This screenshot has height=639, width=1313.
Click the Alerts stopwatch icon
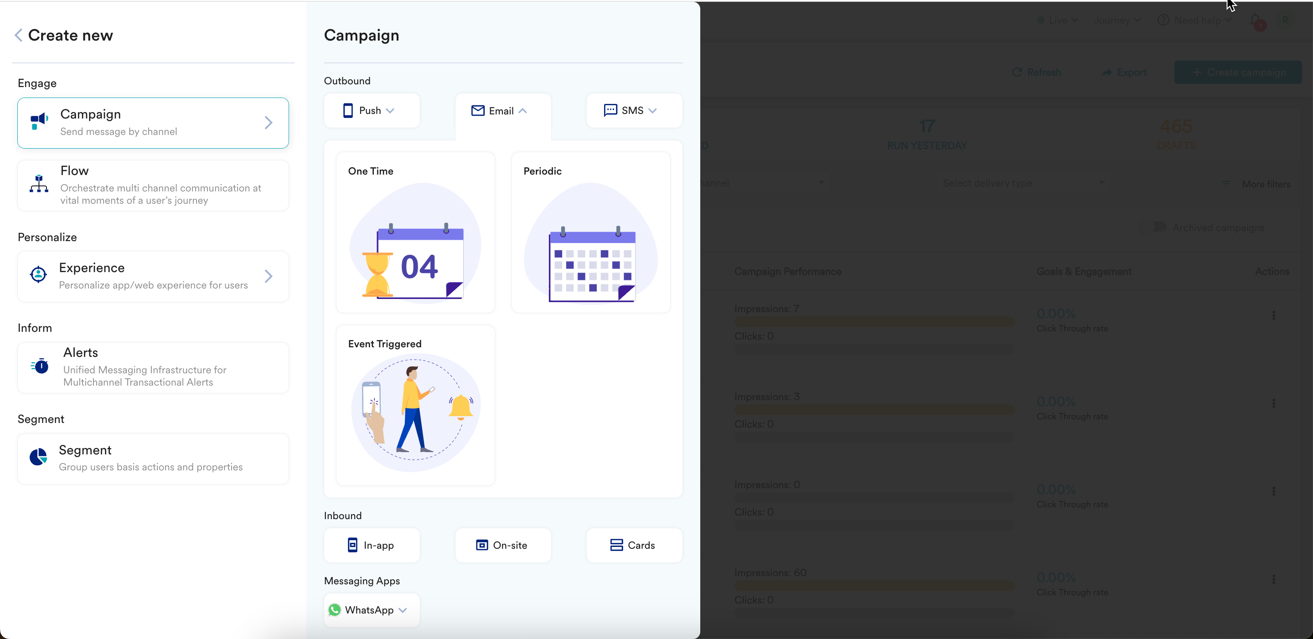tap(40, 366)
